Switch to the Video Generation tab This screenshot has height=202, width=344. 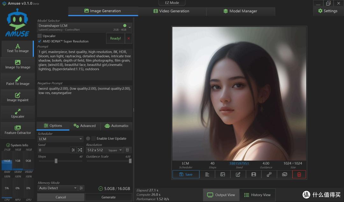[x=171, y=11]
